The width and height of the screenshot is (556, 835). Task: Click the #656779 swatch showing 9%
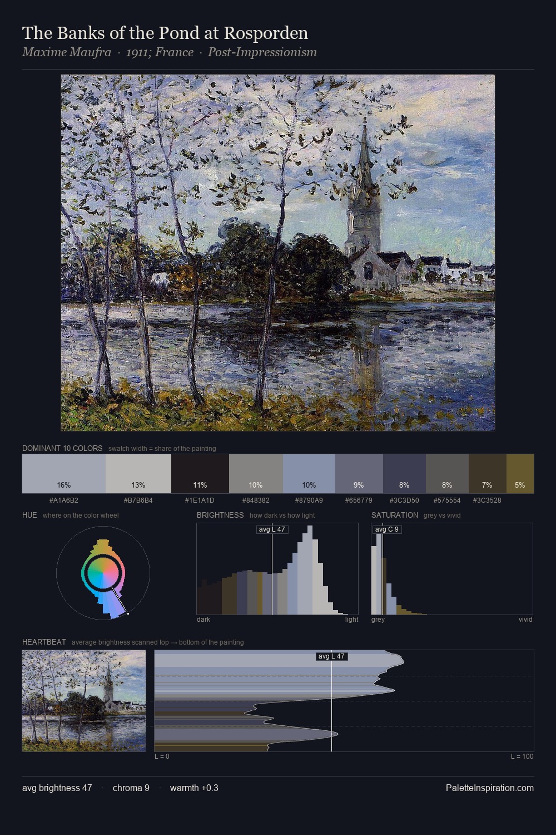(x=359, y=474)
